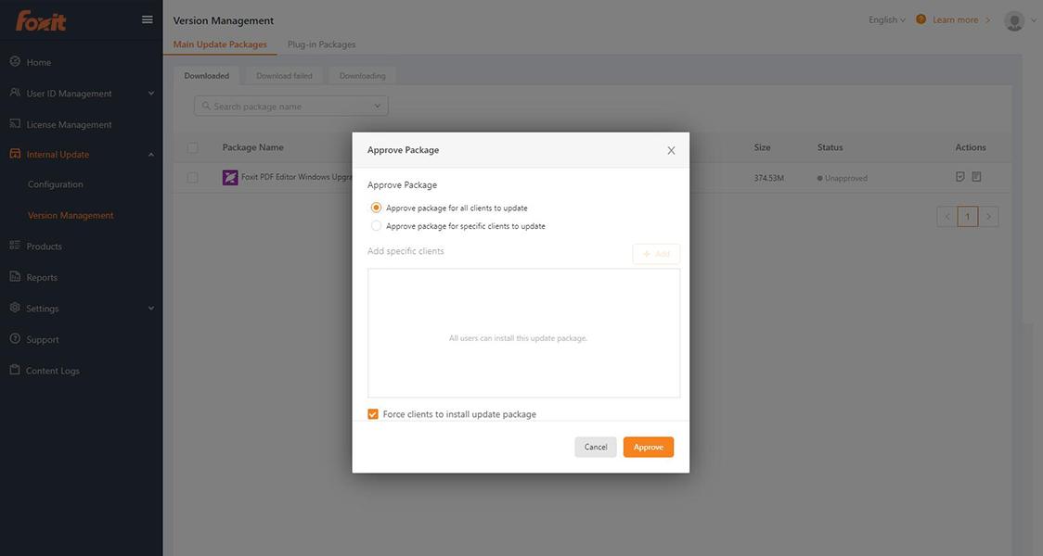Click the Size column header
Image resolution: width=1043 pixels, height=556 pixels.
pyautogui.click(x=762, y=147)
